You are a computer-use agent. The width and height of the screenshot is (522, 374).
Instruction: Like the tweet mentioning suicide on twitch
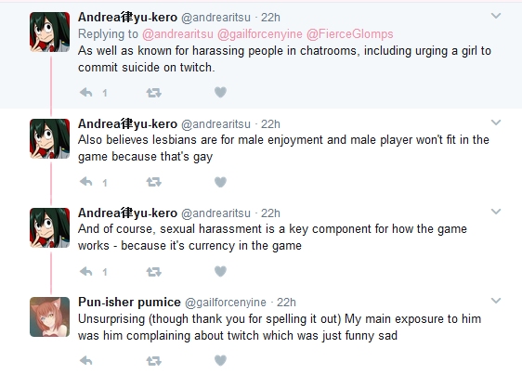coord(220,92)
